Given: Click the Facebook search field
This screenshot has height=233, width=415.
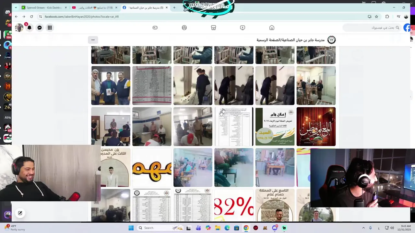Looking at the screenshot, I should click(x=372, y=28).
